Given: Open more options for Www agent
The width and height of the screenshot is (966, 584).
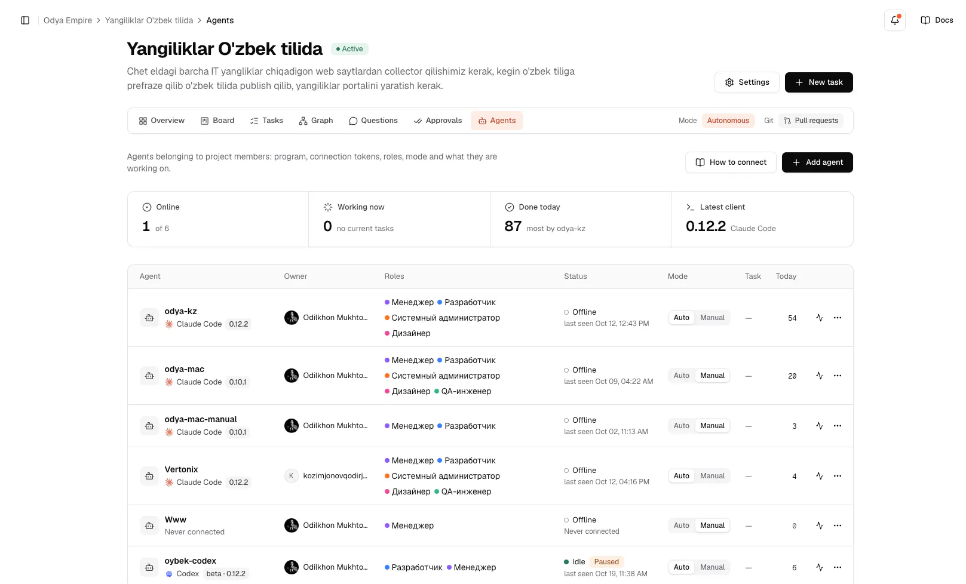Looking at the screenshot, I should tap(838, 525).
